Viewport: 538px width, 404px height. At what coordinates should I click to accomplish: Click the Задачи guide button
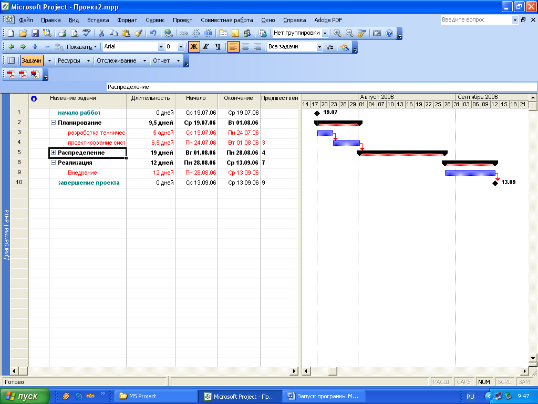click(32, 60)
